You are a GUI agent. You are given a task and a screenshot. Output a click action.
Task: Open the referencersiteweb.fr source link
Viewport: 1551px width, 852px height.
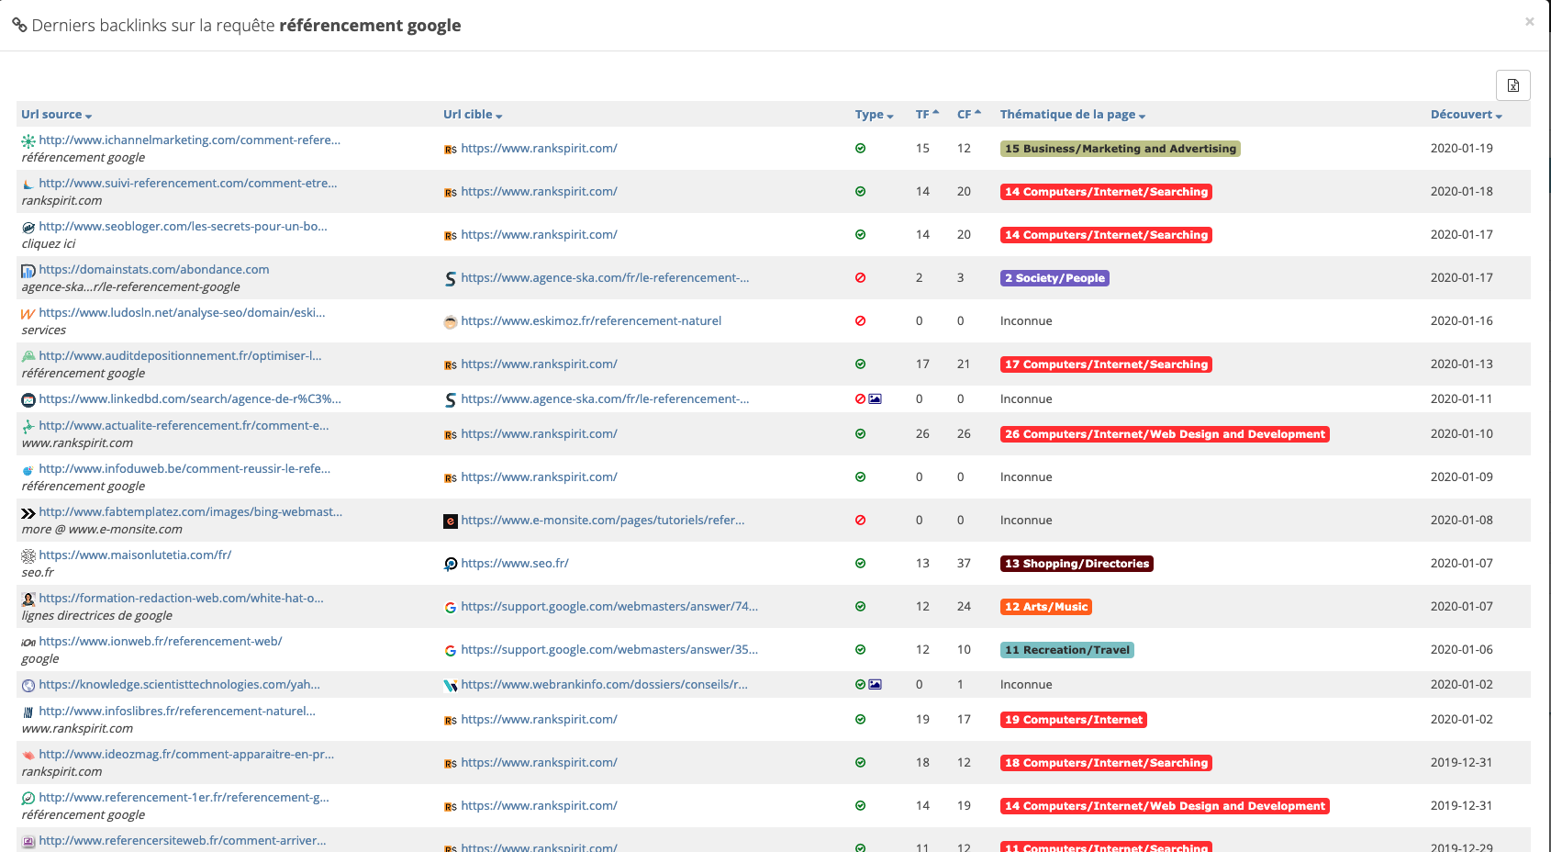point(182,841)
